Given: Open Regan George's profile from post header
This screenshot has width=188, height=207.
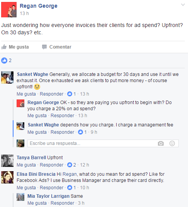Looking at the screenshot, I should coord(39,6).
